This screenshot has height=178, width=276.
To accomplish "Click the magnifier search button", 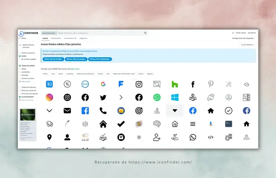I will click(145, 33).
